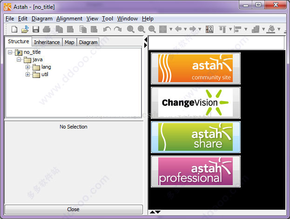
Task: Expand the lang package node
Action: (28, 67)
